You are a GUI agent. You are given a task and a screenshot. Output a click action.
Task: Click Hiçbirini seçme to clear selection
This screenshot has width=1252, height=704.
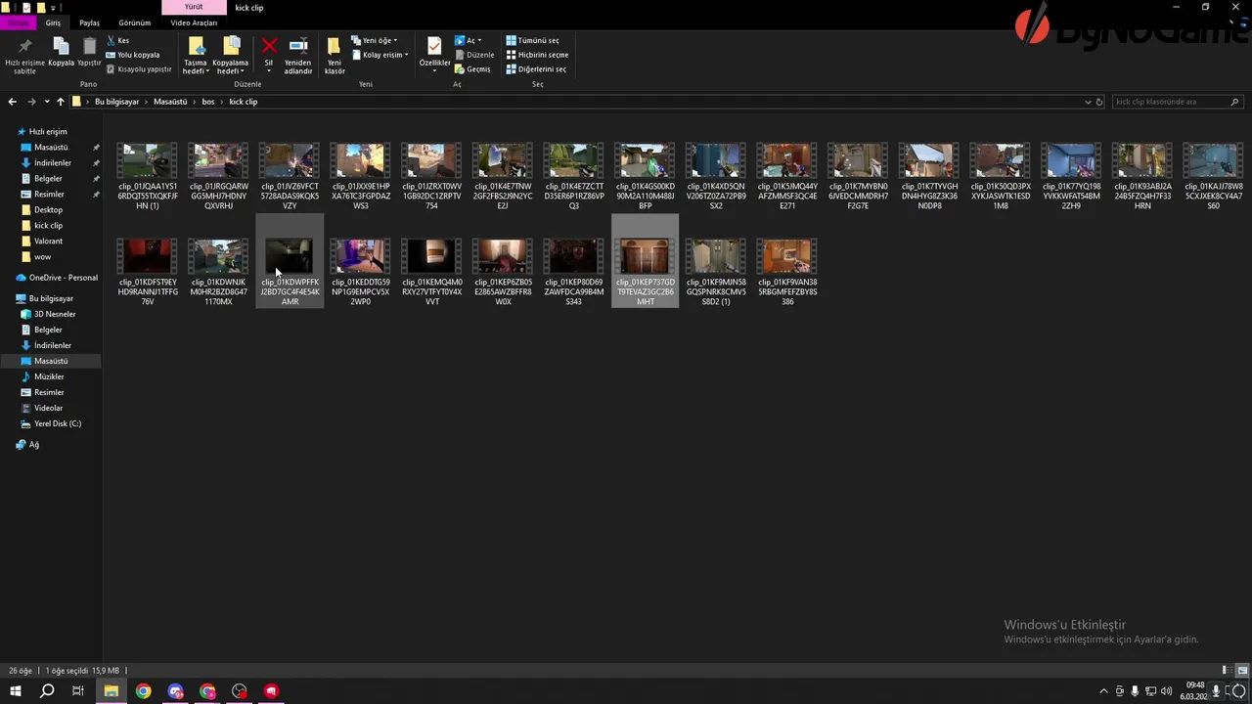pyautogui.click(x=537, y=55)
